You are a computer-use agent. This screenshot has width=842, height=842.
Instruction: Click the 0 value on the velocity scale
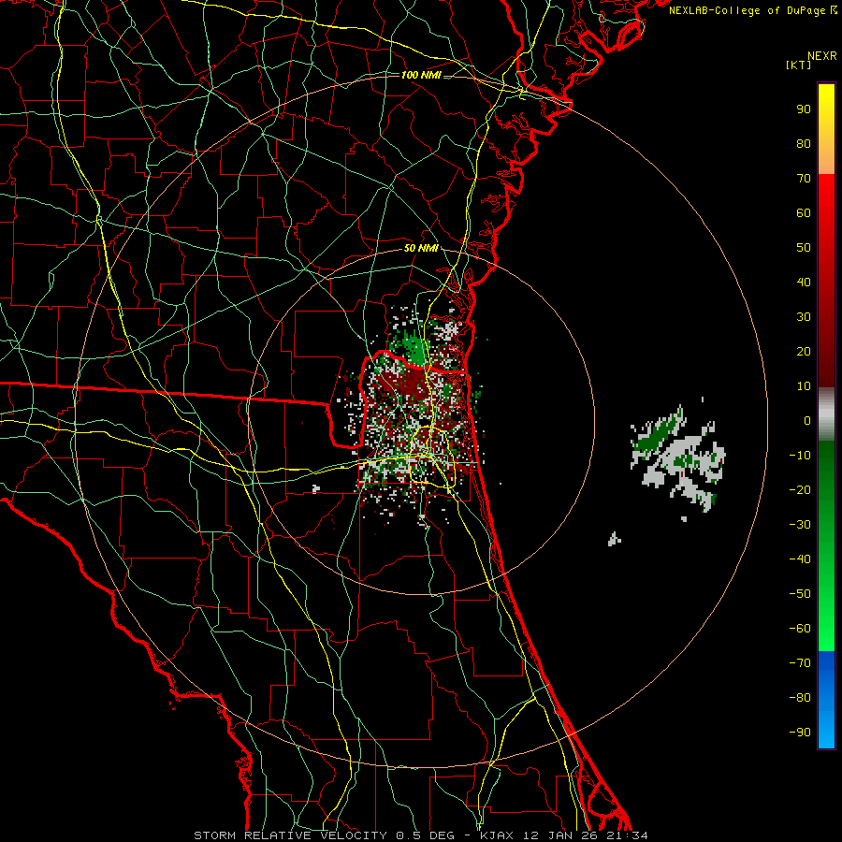pos(807,421)
